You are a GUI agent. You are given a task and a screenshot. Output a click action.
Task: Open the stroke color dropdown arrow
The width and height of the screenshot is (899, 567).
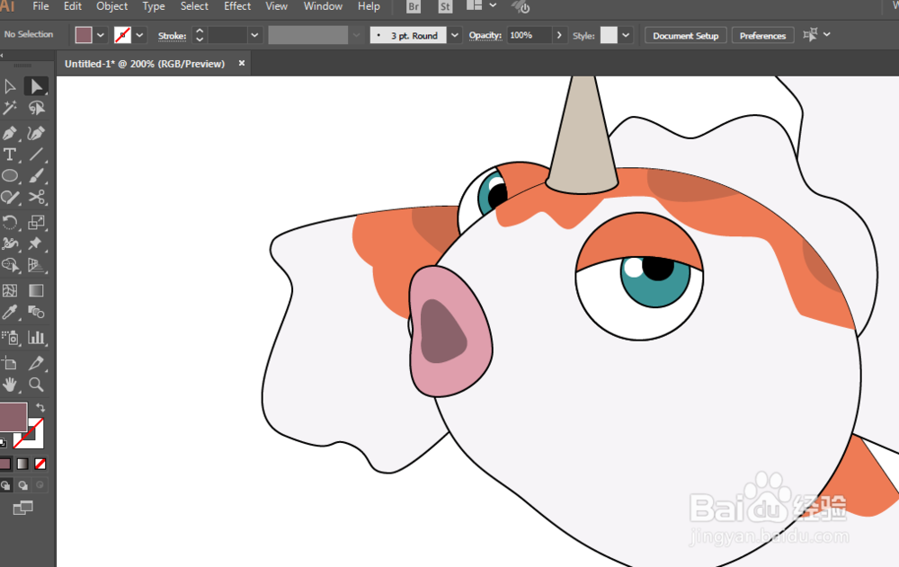139,36
